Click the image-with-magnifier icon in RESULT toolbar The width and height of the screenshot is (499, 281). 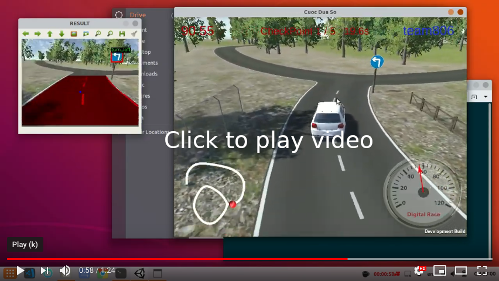tap(86, 33)
